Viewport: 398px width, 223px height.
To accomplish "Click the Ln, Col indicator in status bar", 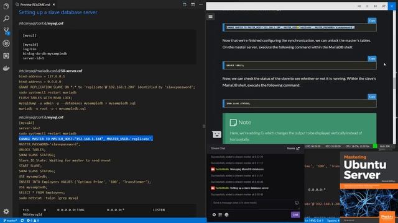I will point(314,221).
